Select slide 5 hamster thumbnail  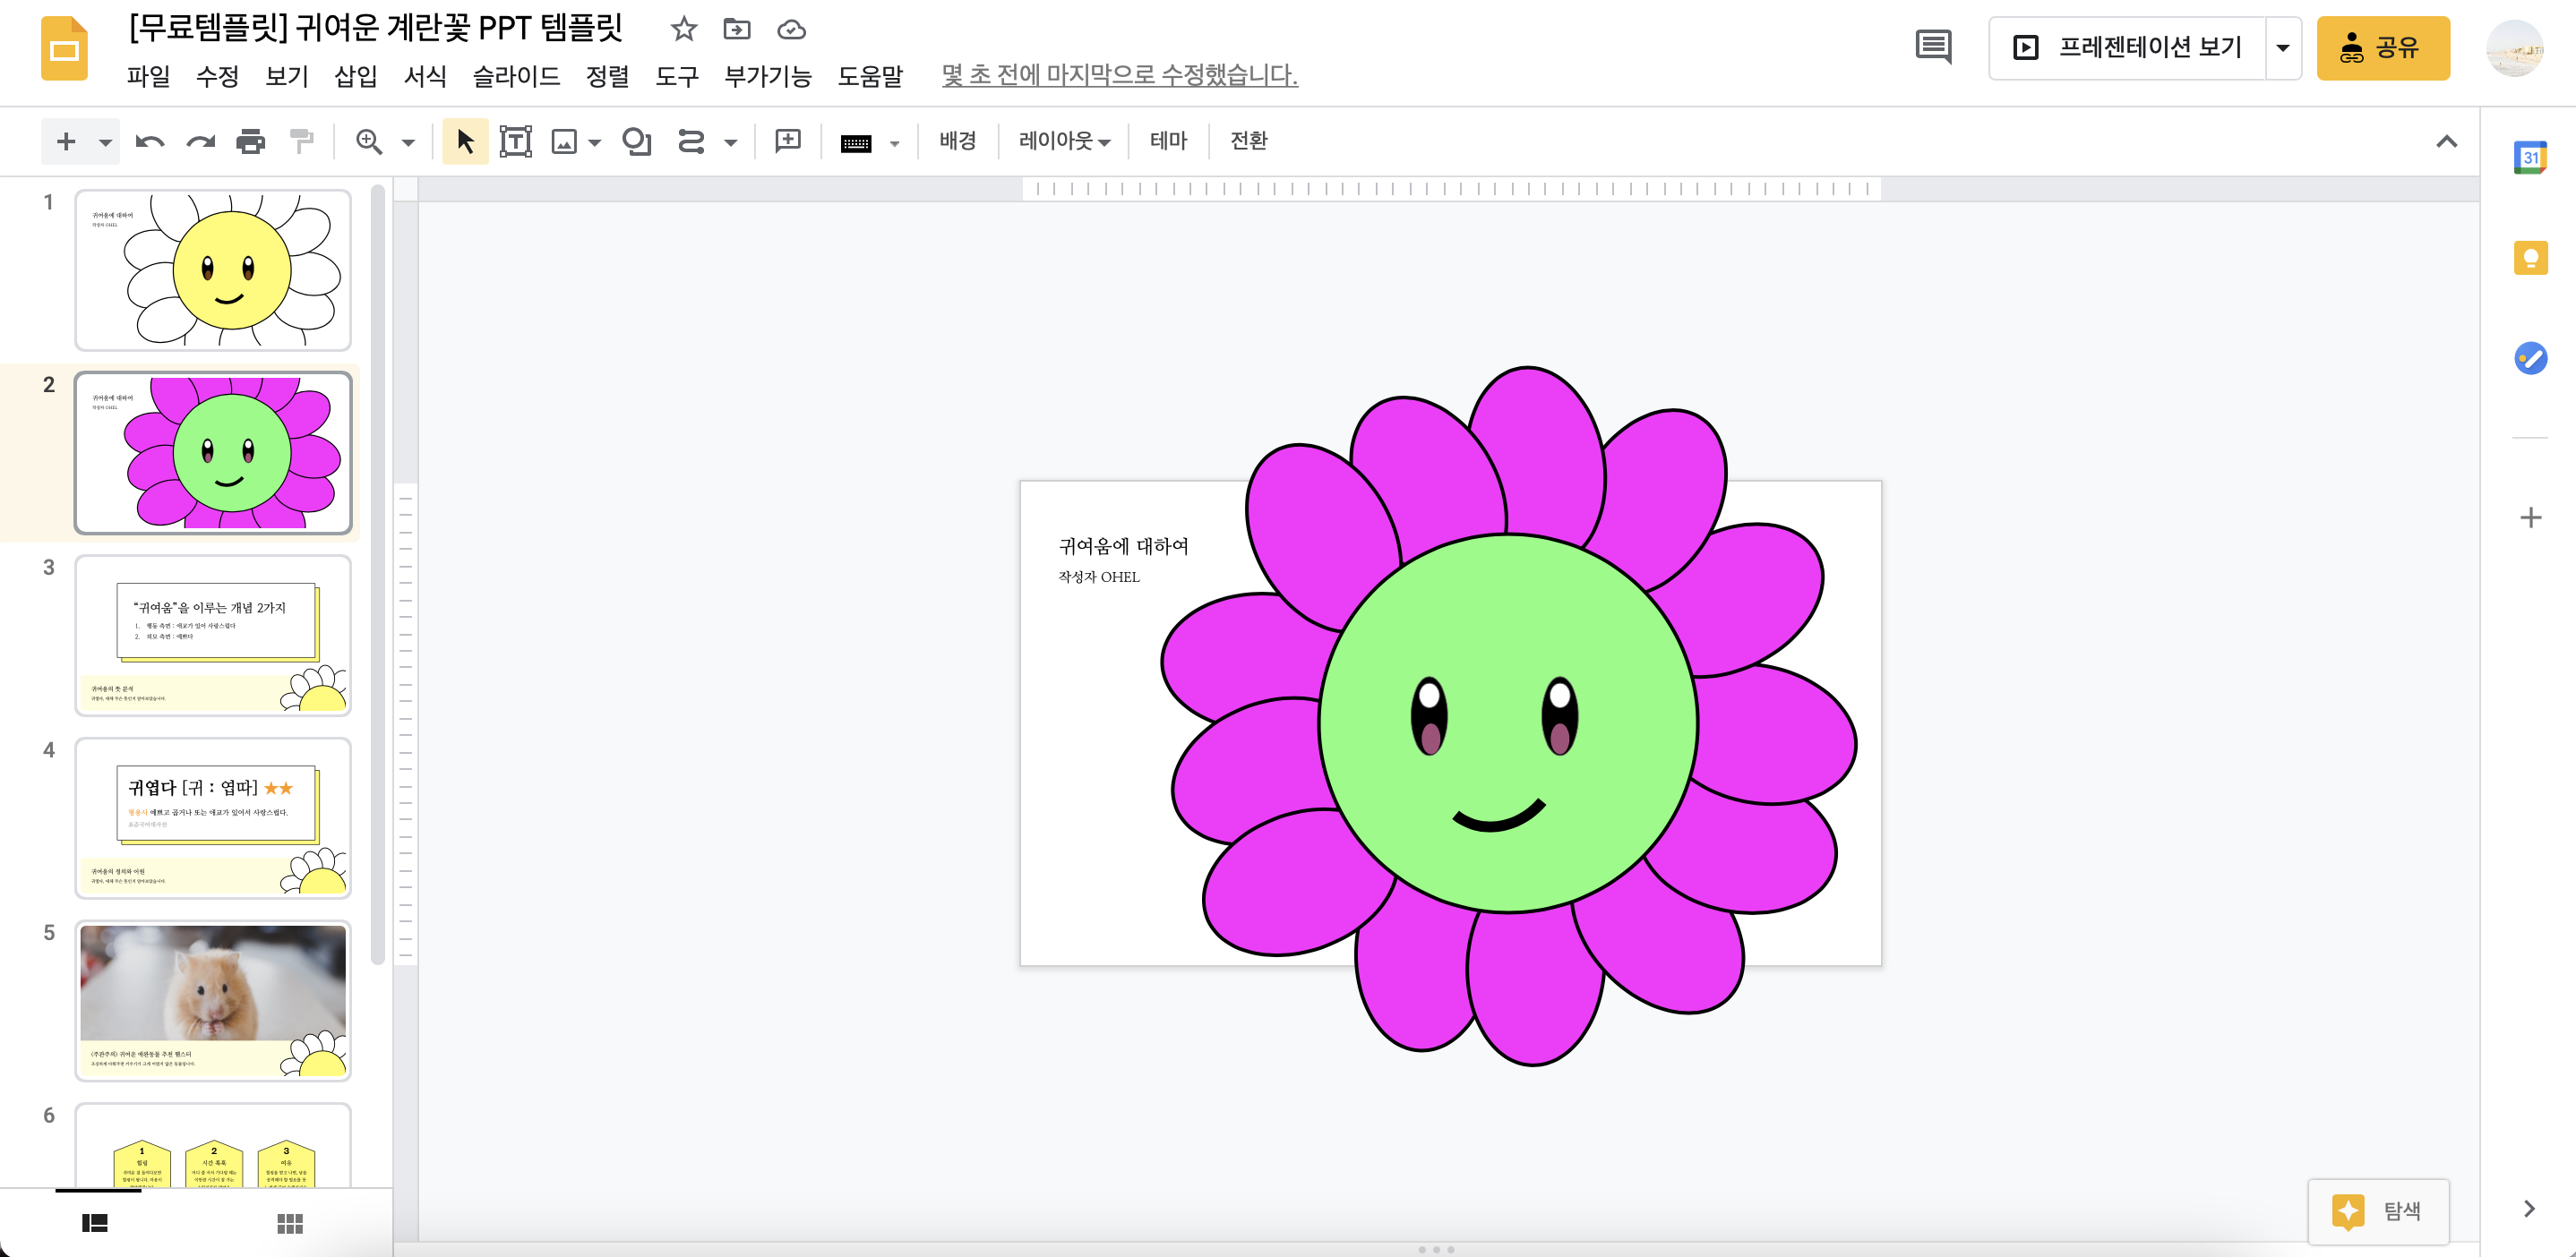213,1000
